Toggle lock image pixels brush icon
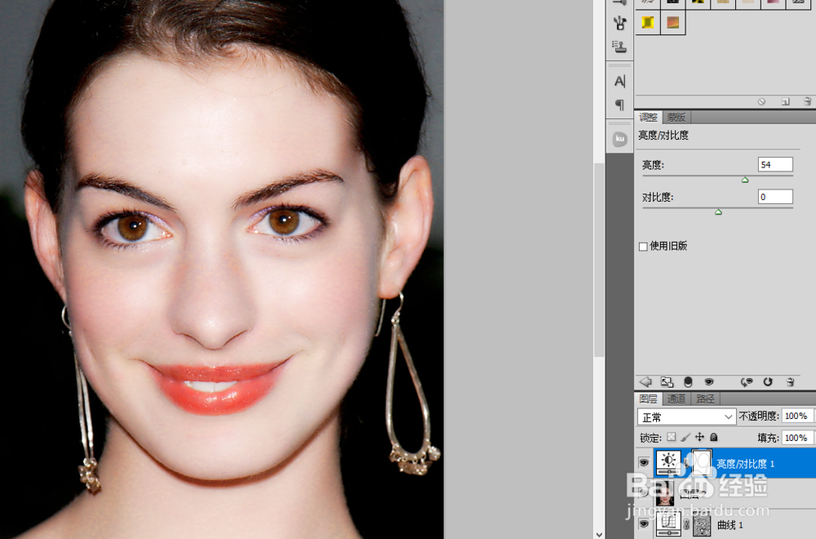Viewport: 816px width, 539px height. click(x=685, y=437)
